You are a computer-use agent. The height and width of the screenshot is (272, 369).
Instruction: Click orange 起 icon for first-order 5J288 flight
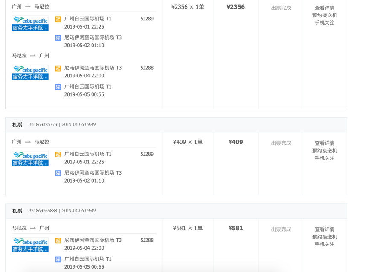coord(58,69)
